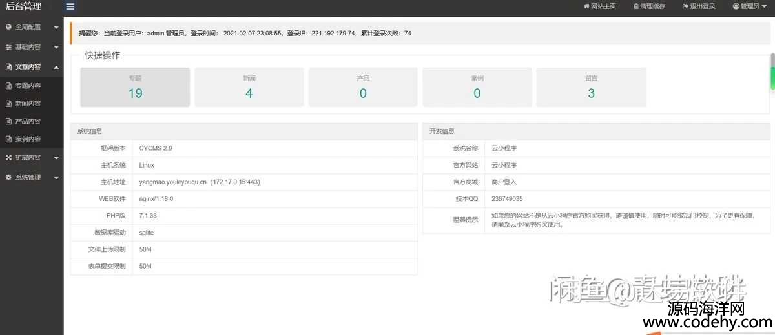Click the 留言 shortcut card showing 3
The width and height of the screenshot is (775, 335).
tap(591, 87)
